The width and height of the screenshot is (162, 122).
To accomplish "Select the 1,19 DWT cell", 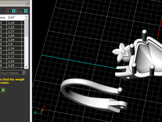I will click(14, 53).
